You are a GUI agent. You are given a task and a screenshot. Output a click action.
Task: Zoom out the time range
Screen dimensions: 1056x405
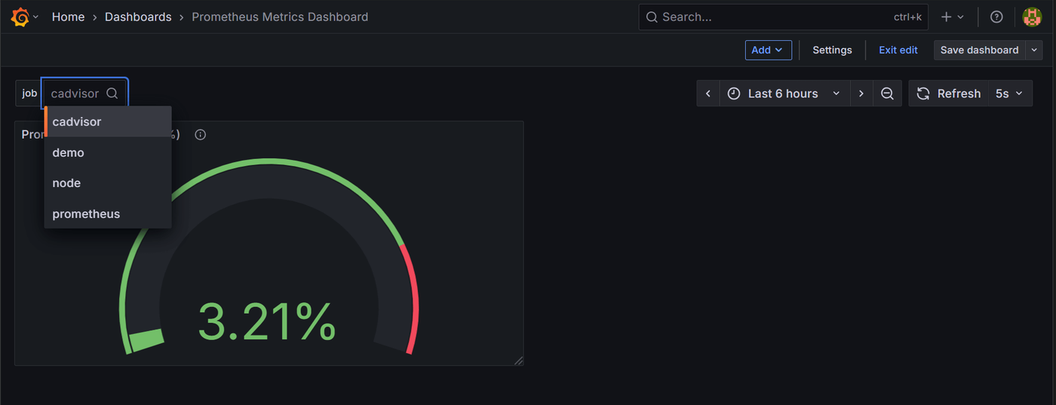coord(888,94)
